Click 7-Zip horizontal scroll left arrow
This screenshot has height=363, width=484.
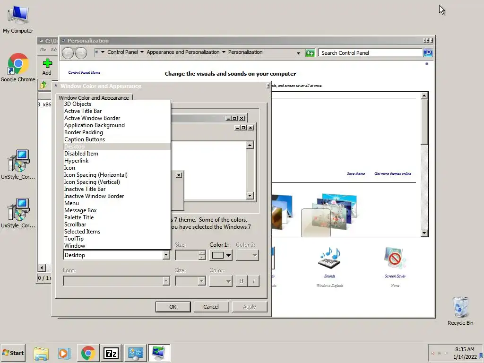(42, 268)
